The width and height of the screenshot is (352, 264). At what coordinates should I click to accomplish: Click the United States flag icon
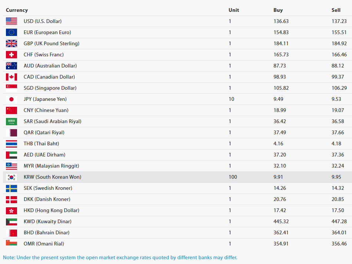tap(11, 22)
